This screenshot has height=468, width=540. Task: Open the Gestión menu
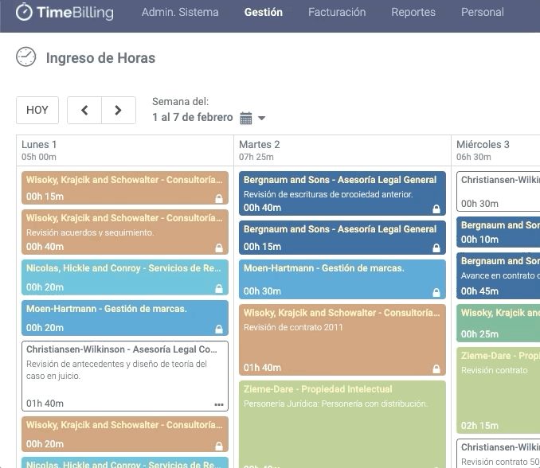click(x=263, y=12)
